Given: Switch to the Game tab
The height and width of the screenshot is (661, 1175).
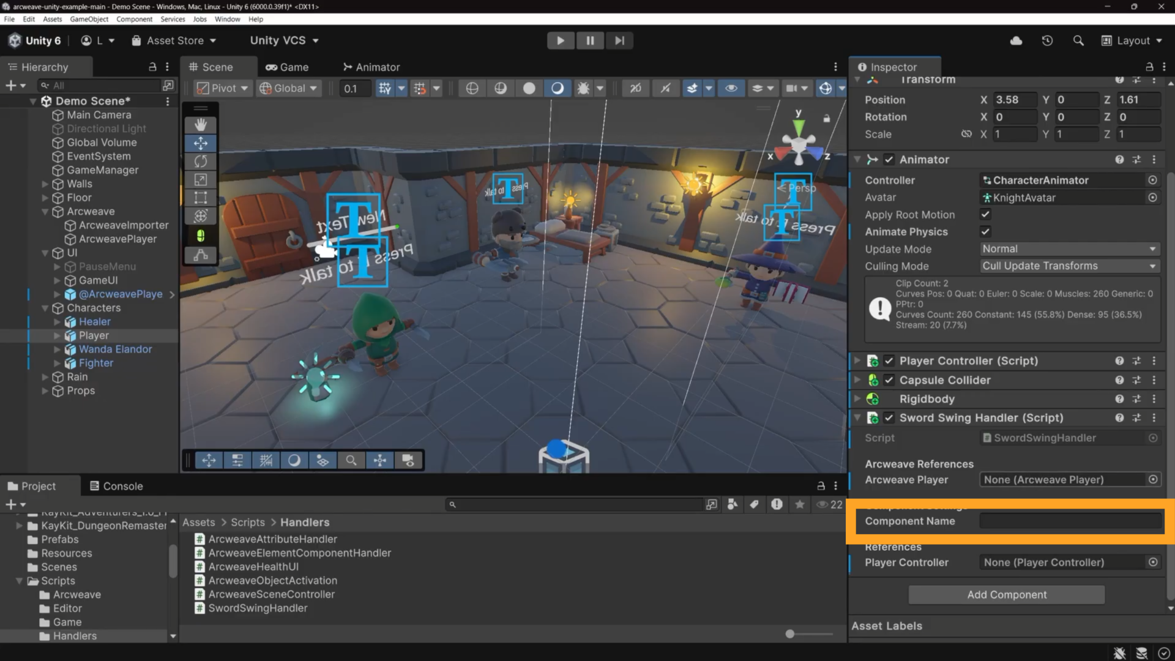Looking at the screenshot, I should 287,67.
